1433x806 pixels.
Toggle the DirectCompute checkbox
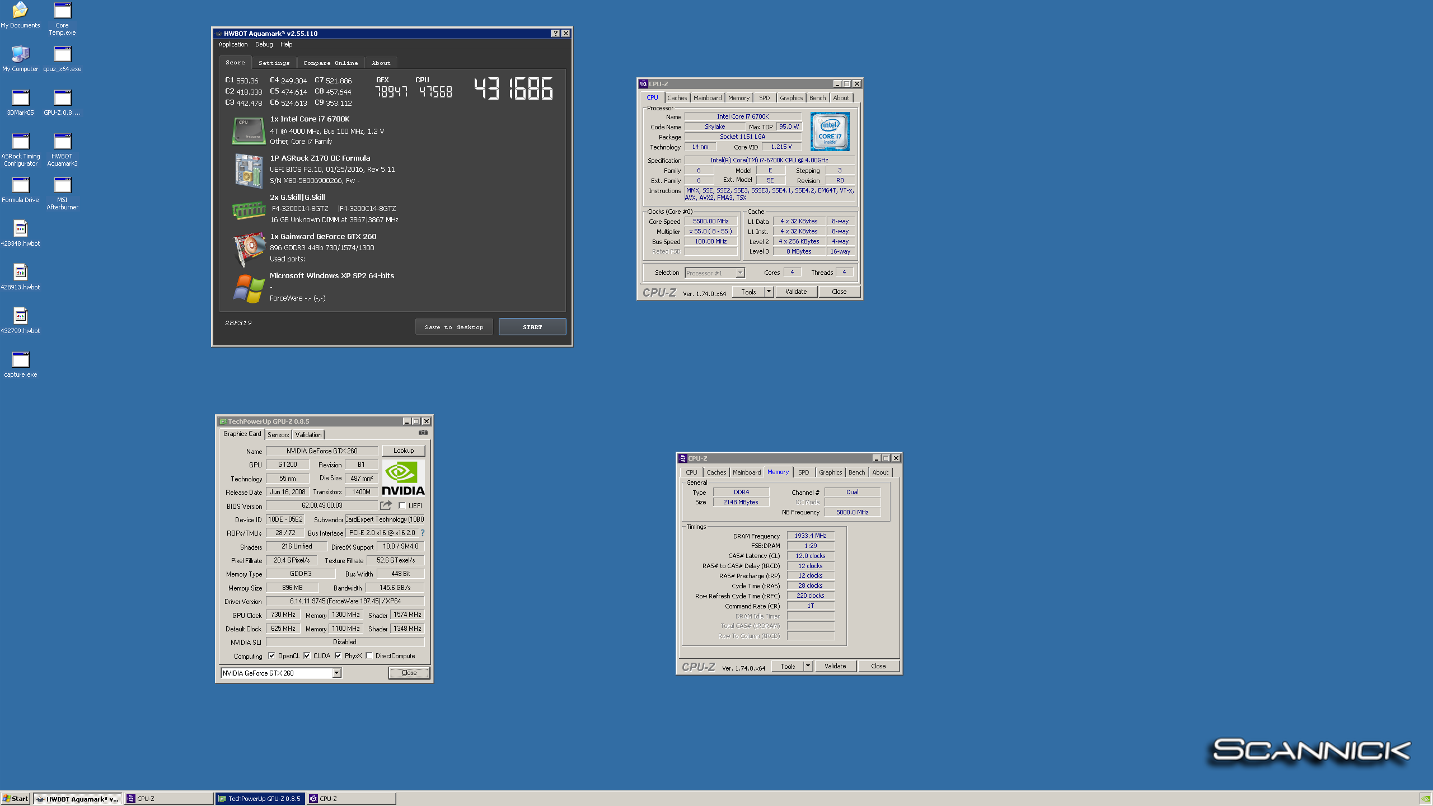click(x=369, y=656)
